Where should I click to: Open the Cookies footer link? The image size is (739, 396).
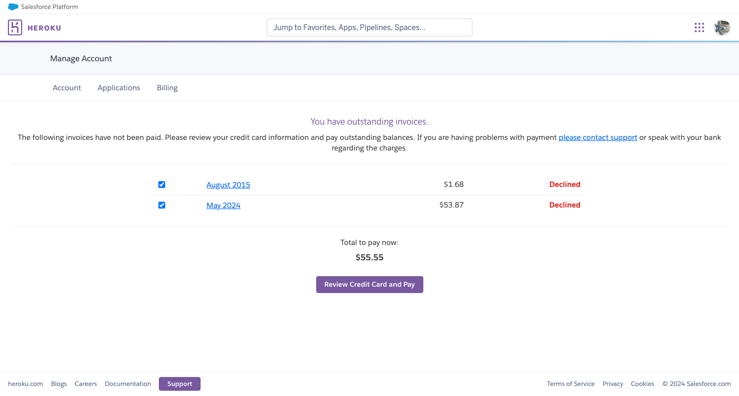pyautogui.click(x=642, y=384)
